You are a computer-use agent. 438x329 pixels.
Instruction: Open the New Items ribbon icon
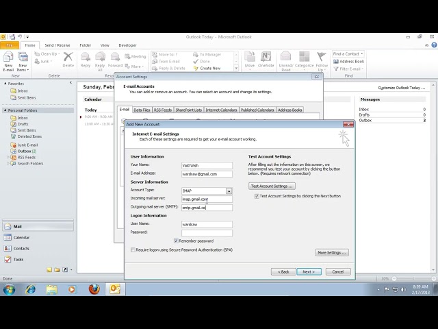(23, 62)
